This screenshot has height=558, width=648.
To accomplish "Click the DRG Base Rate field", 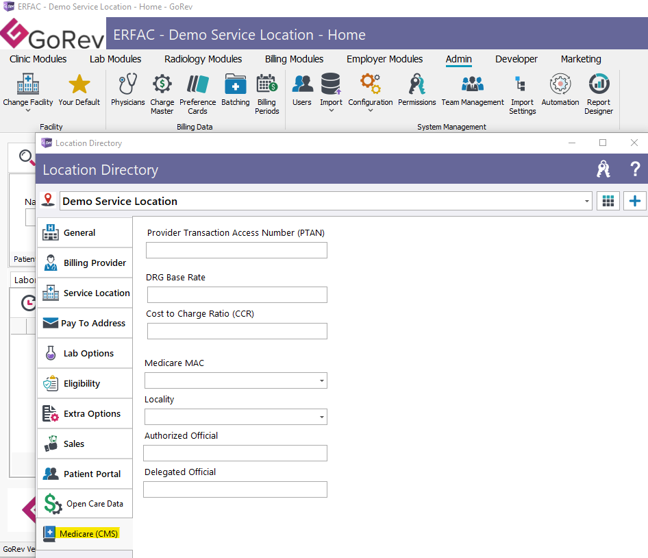I will (x=237, y=295).
